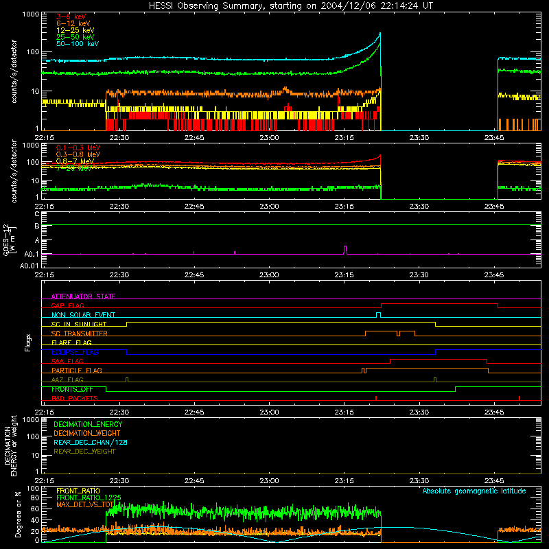Screen dimensions: 549x549
Task: Click the Degrees or % axis title
Action: coord(18,514)
